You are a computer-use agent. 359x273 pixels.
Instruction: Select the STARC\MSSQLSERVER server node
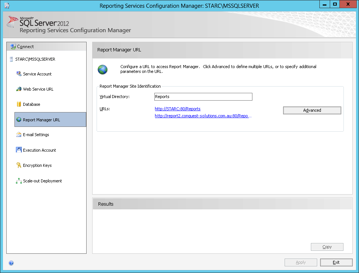pos(35,59)
